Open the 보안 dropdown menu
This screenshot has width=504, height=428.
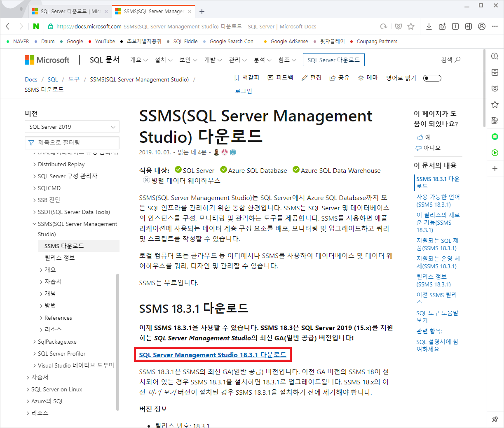[188, 60]
